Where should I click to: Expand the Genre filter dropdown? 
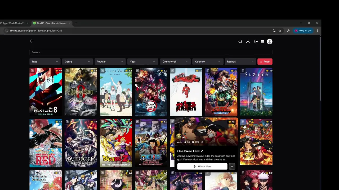tap(77, 61)
